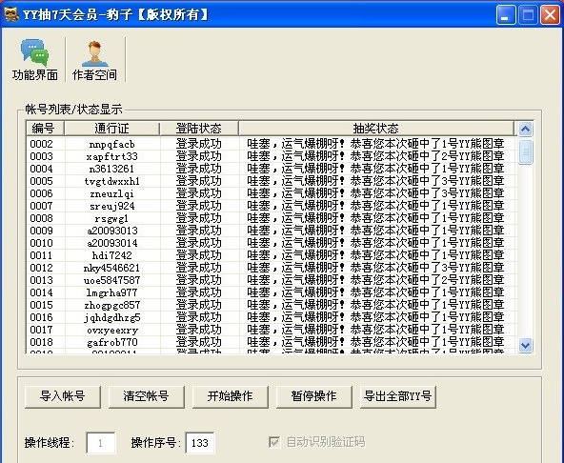
Task: Sort by 抽奖状态 column header
Action: coord(376,128)
